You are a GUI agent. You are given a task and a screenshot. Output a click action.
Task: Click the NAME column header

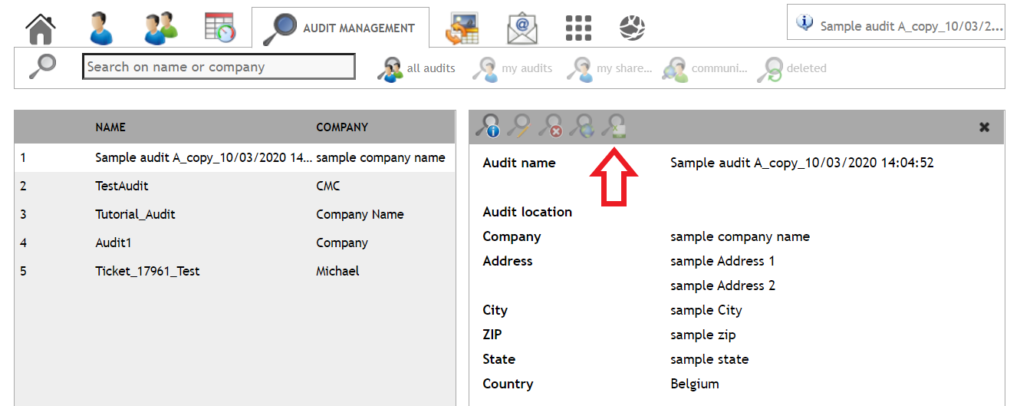tap(110, 127)
